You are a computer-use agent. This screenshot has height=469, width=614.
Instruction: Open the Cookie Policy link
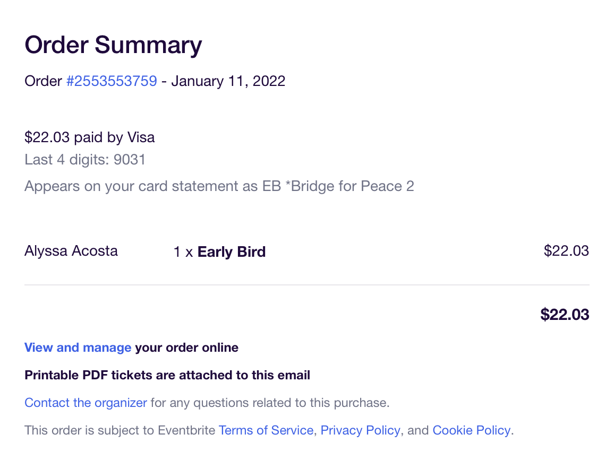pos(471,430)
